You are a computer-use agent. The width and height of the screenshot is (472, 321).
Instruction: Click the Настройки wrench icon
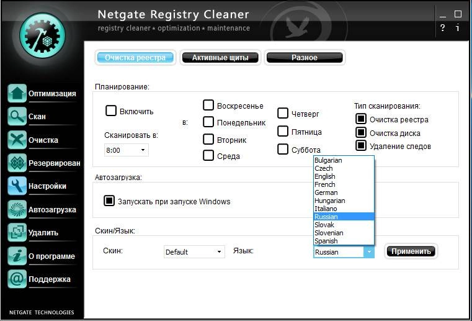click(17, 186)
